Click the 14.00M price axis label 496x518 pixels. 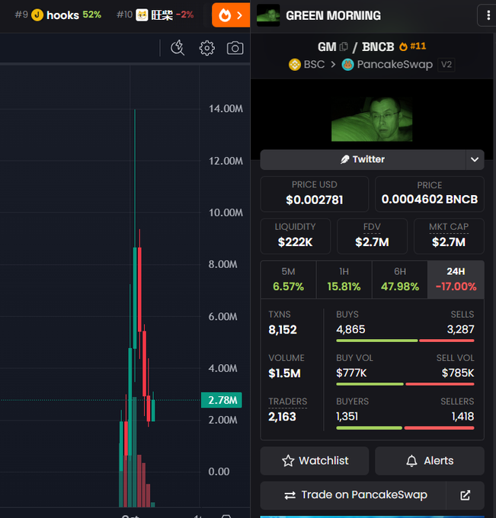[226, 109]
